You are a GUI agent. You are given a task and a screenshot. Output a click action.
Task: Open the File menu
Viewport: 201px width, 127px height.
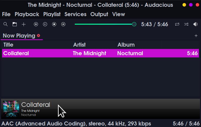6,14
